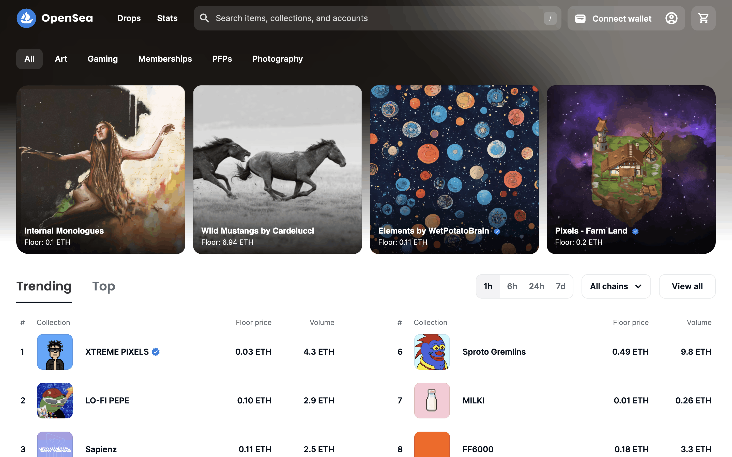Click the wallet icon in Connect wallet
The height and width of the screenshot is (457, 732).
[580, 19]
